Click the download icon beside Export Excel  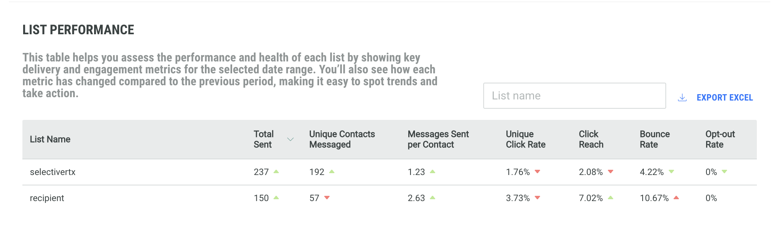pos(682,98)
